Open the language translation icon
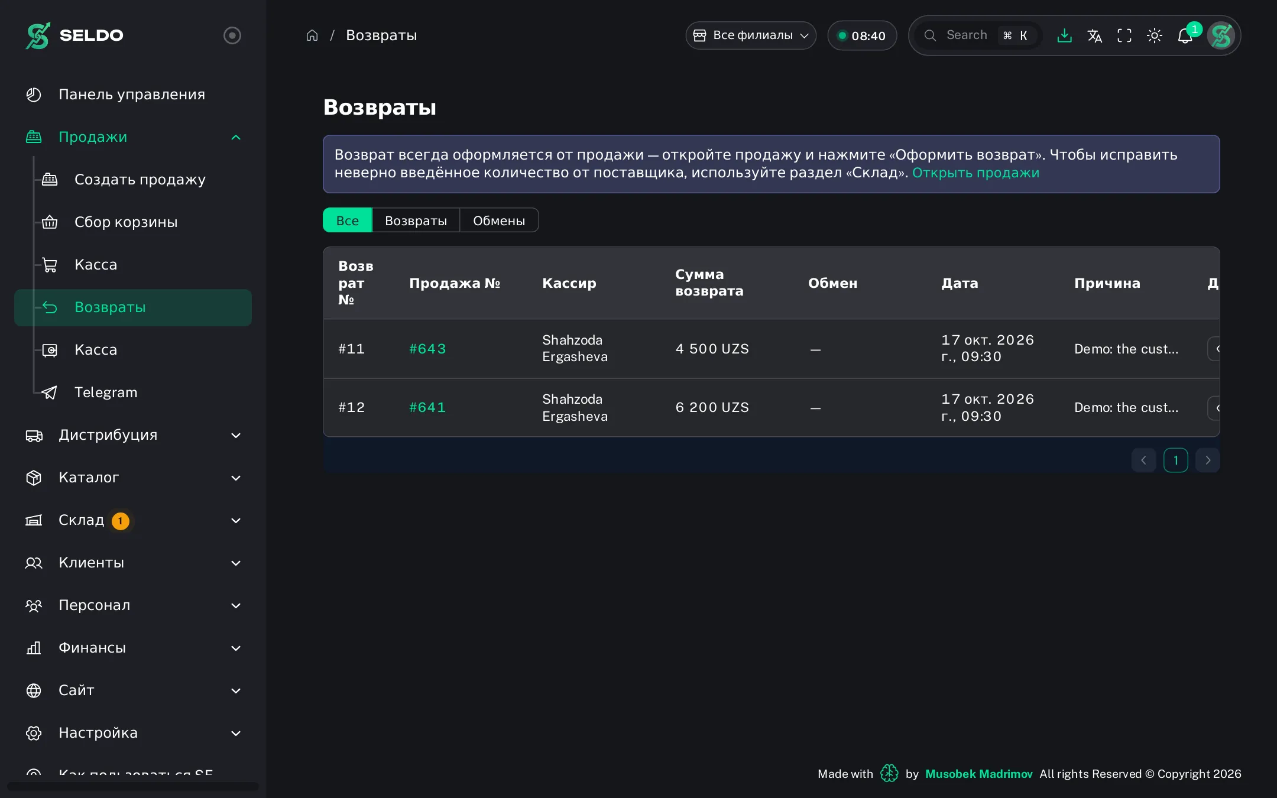The width and height of the screenshot is (1277, 798). pyautogui.click(x=1094, y=35)
